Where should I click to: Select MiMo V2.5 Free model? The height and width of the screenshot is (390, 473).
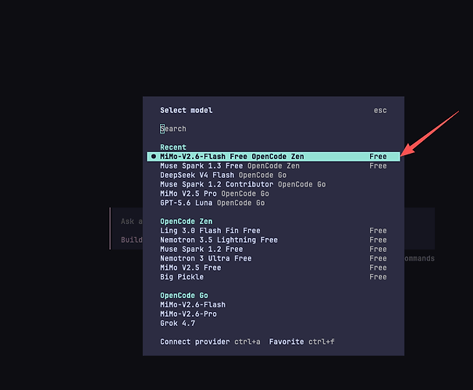pos(273,268)
